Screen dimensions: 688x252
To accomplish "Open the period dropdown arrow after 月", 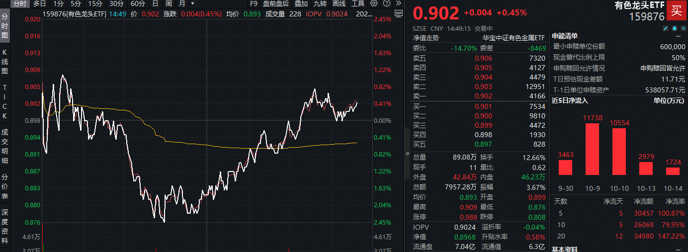I will [192, 3].
